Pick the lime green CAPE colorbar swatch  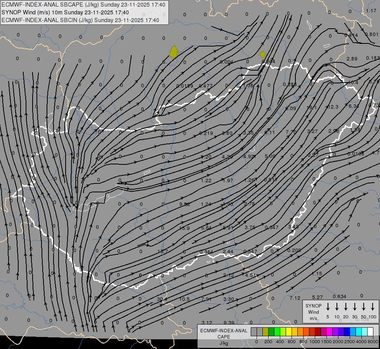coord(283,332)
